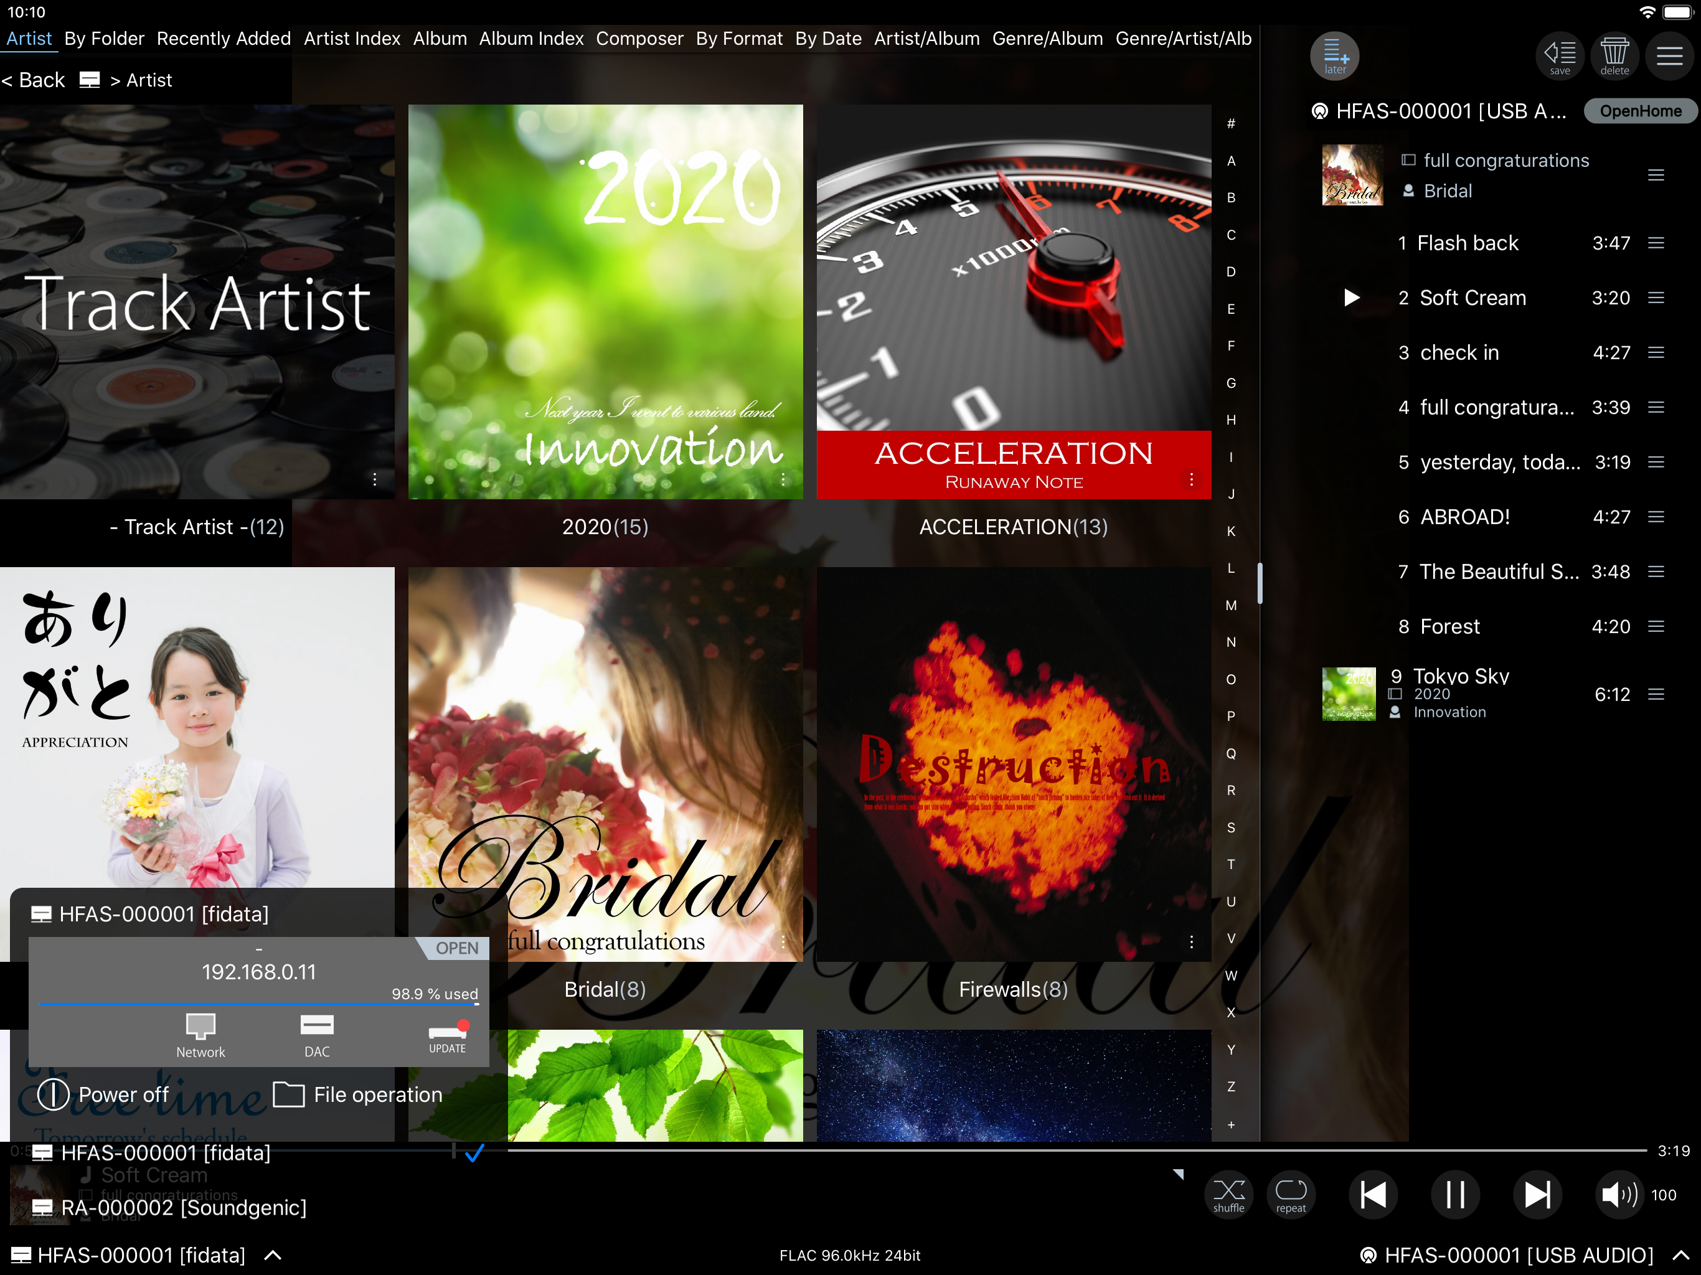Click the playback progress bar

click(x=1077, y=1150)
